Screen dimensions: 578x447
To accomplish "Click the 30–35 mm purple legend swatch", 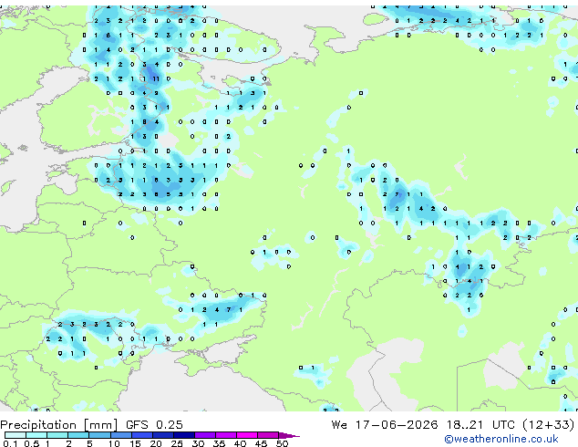I will [x=204, y=435].
